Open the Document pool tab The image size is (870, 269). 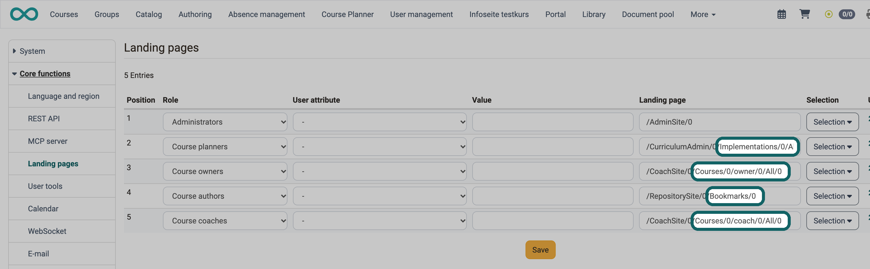pos(648,14)
